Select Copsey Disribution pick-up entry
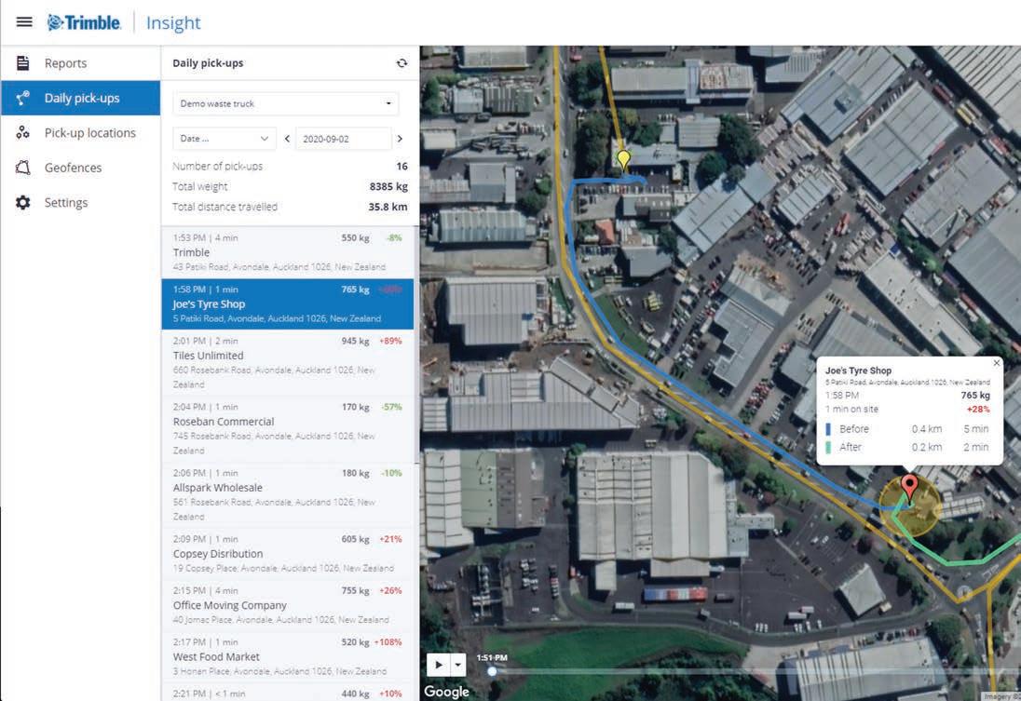Viewport: 1021px width, 701px height. coord(287,554)
